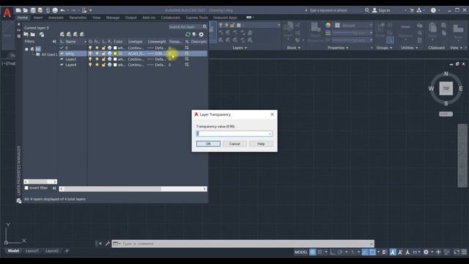
Task: Click Cancel in Layer Transparency dialog
Action: (234, 144)
